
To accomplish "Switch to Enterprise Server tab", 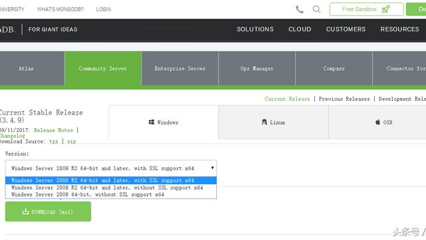I will pyautogui.click(x=180, y=69).
